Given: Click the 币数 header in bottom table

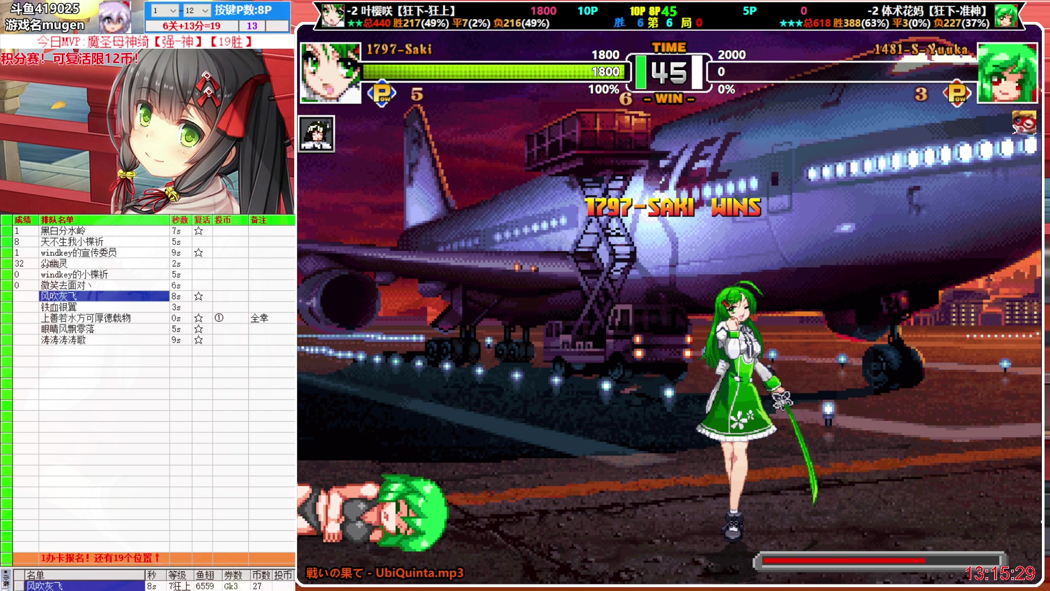Looking at the screenshot, I should tap(261, 575).
